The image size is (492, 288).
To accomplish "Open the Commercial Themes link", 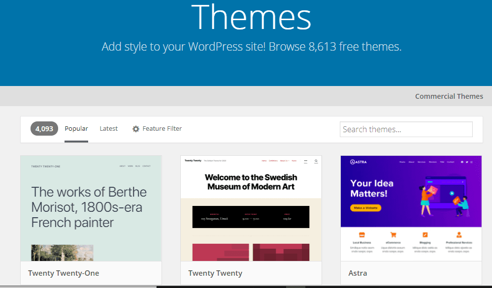I will 449,96.
